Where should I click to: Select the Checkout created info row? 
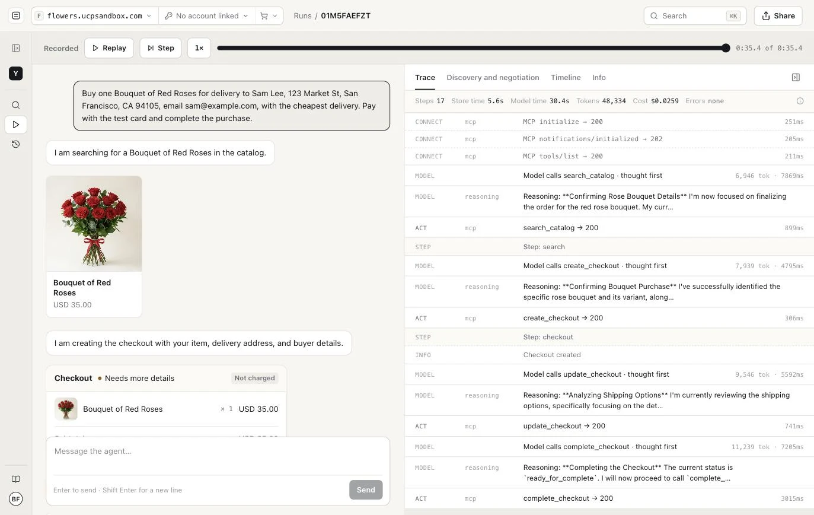coord(609,355)
